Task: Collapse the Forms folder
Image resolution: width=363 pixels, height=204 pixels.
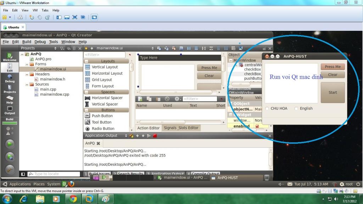Action: (x=27, y=64)
